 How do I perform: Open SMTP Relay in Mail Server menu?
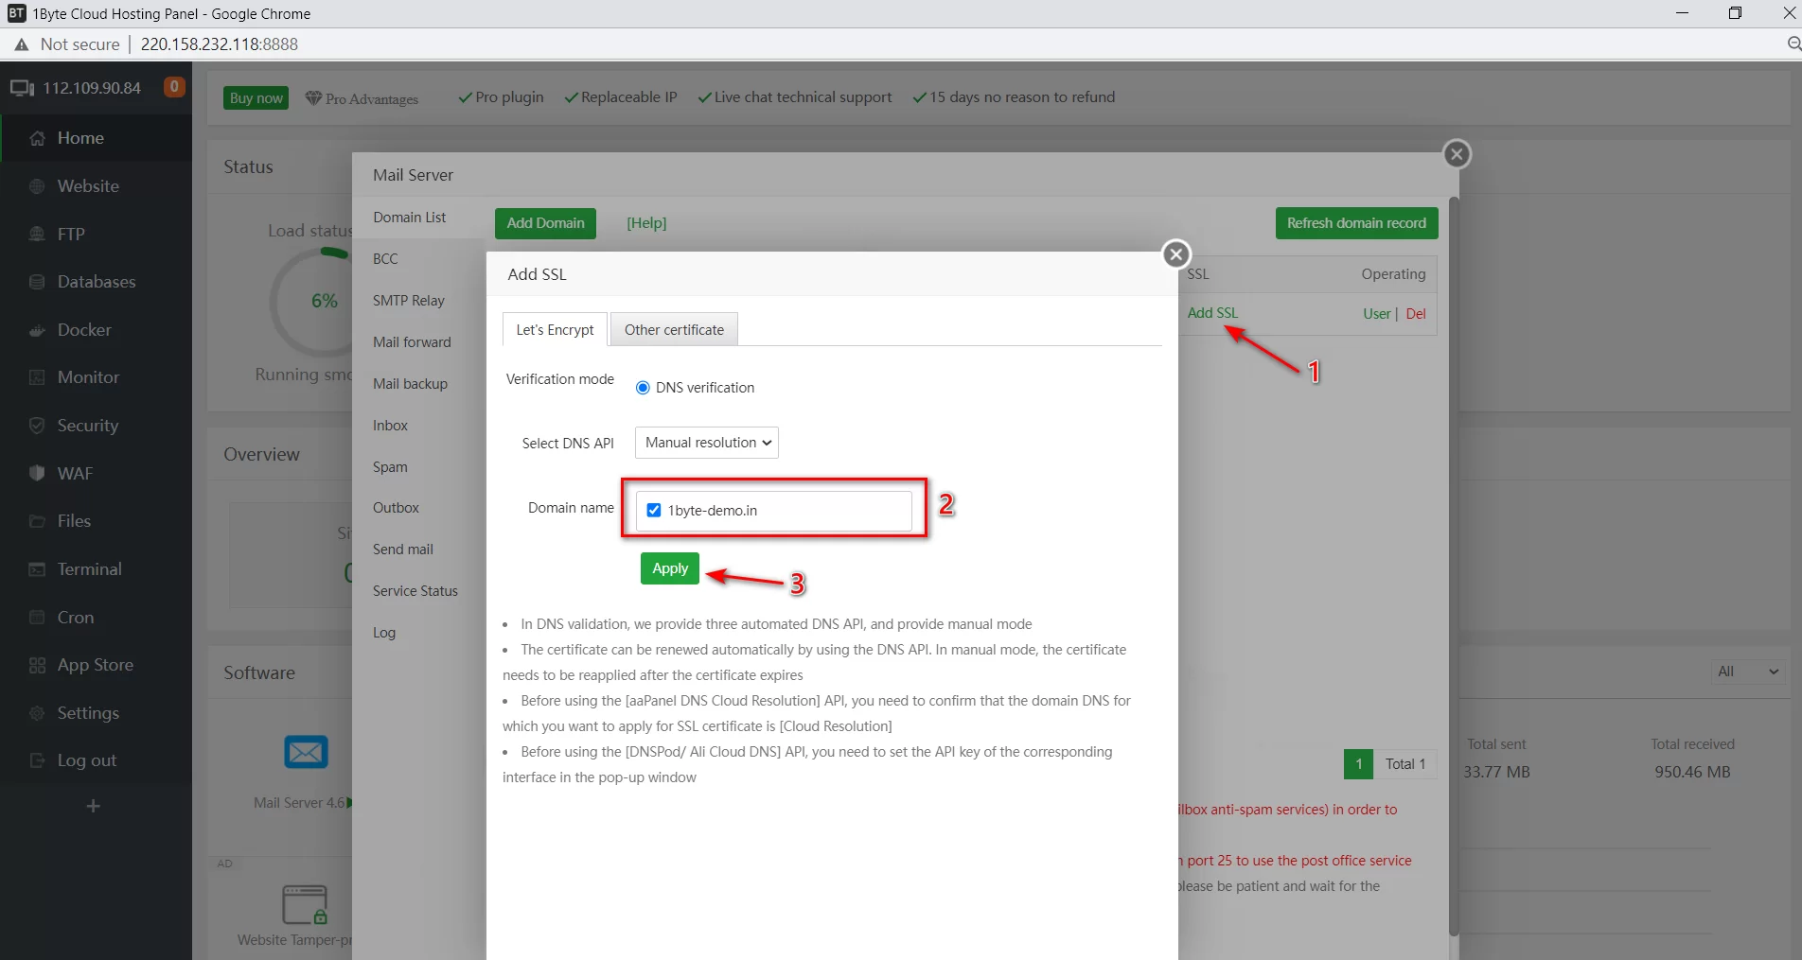(408, 301)
